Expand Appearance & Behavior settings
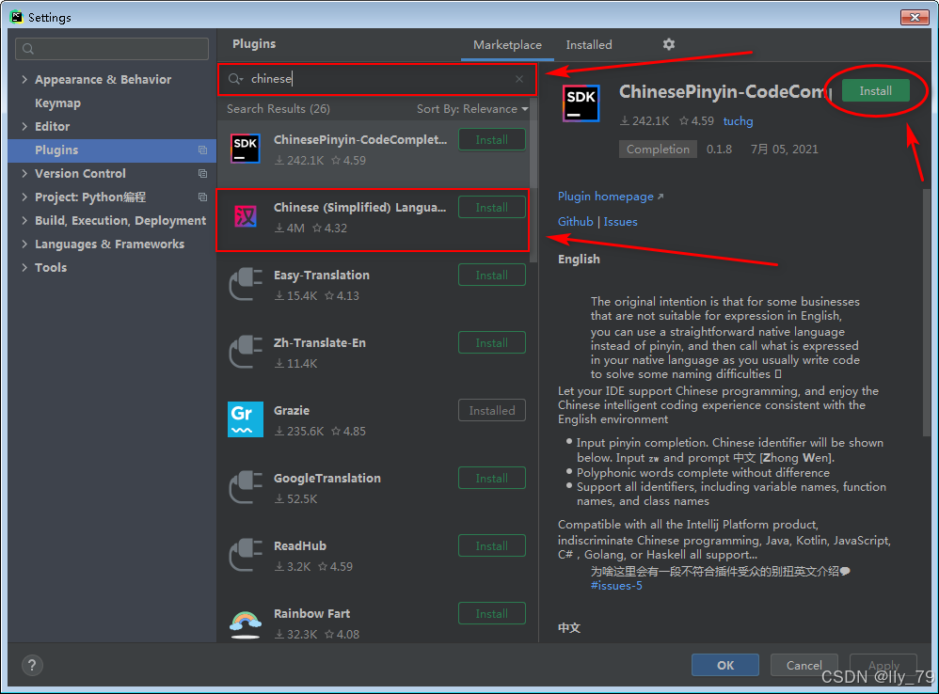This screenshot has height=694, width=939. (24, 79)
